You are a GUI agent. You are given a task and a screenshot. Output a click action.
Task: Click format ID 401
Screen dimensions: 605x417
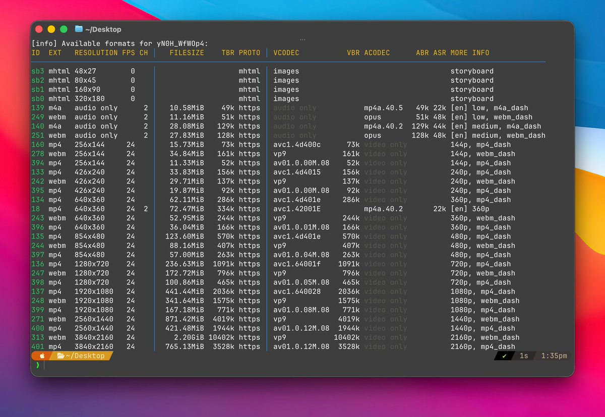click(x=38, y=347)
